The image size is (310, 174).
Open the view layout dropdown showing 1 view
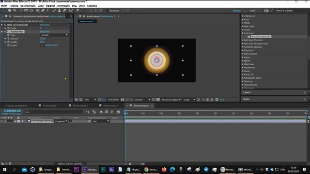189,100
